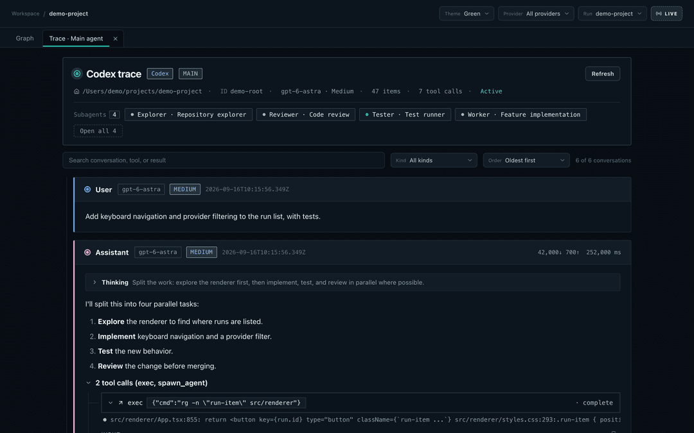694x433 pixels.
Task: Click the complete status on exec row
Action: click(598, 403)
